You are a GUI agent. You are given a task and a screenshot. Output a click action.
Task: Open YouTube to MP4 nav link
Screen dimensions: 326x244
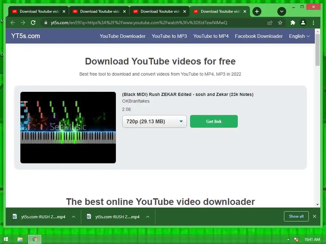211,36
